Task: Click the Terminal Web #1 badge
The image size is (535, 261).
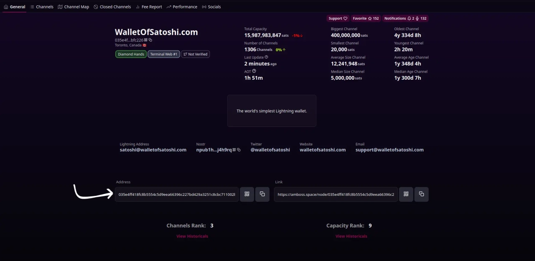Action: click(163, 54)
